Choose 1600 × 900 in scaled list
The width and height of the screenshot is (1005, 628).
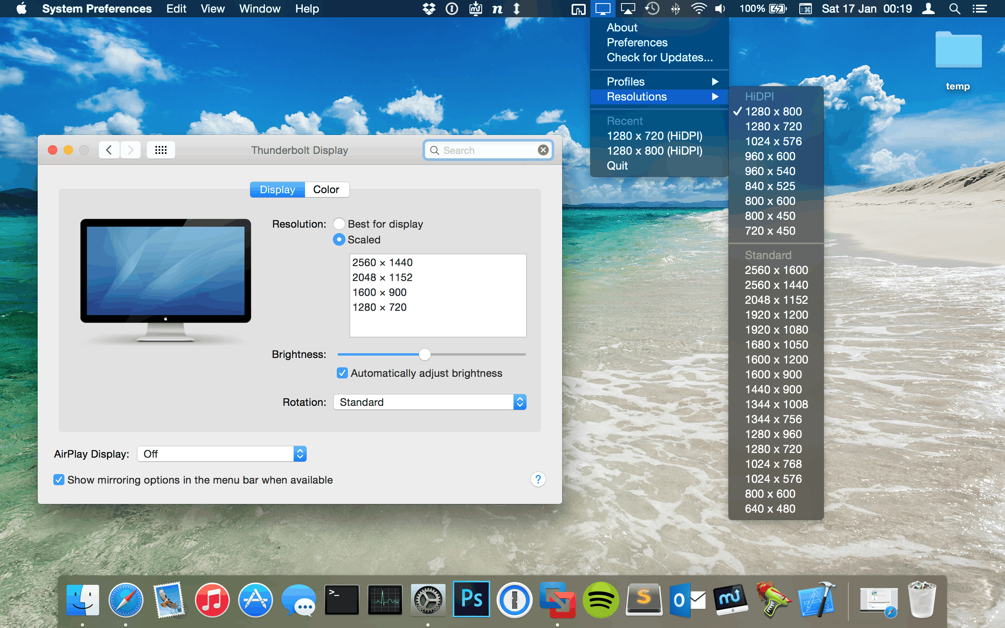pos(379,292)
